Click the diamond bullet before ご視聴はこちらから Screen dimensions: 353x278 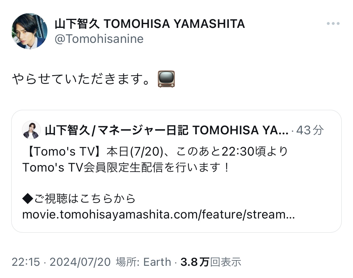(28, 199)
